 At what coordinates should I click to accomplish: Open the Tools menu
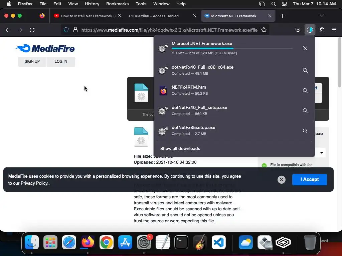click(141, 4)
